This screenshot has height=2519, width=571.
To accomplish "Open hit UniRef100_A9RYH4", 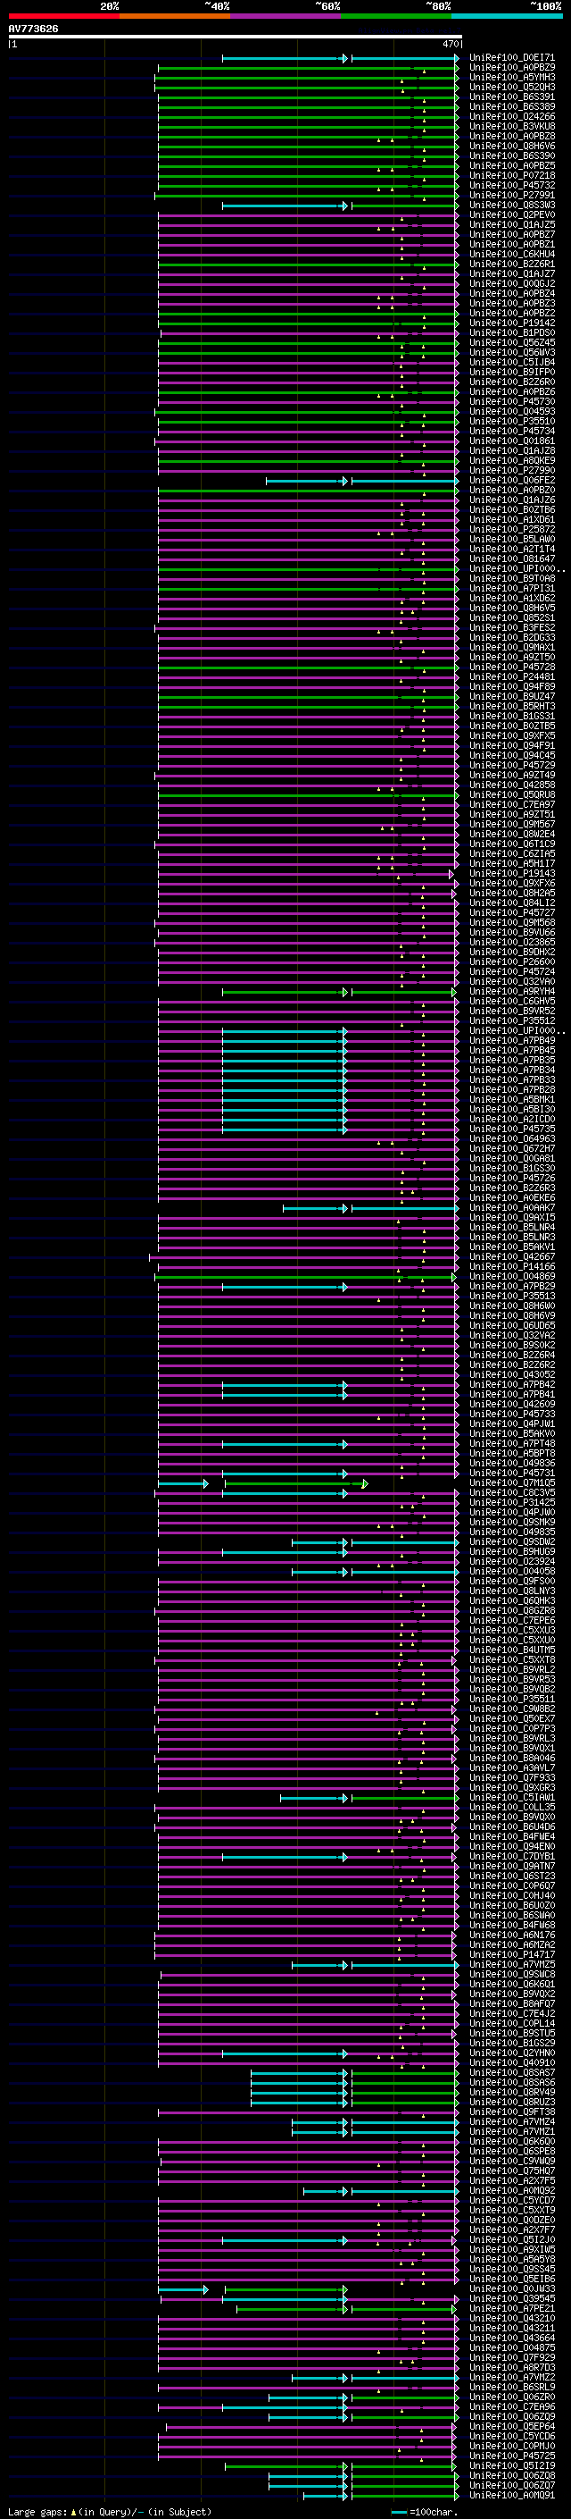I will coord(511,993).
